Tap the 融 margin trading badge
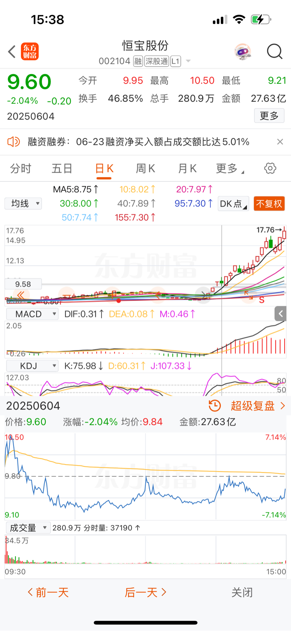The image size is (291, 631). pos(138,61)
